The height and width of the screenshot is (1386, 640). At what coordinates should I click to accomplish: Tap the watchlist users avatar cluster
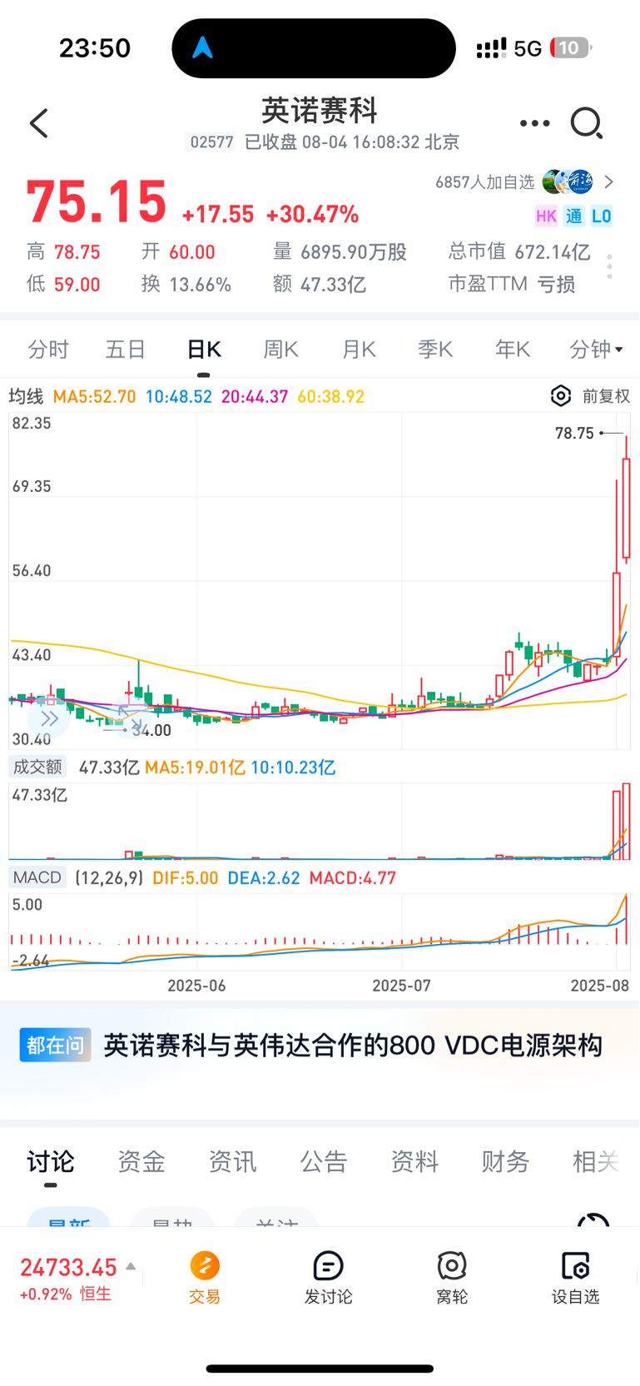(x=568, y=181)
